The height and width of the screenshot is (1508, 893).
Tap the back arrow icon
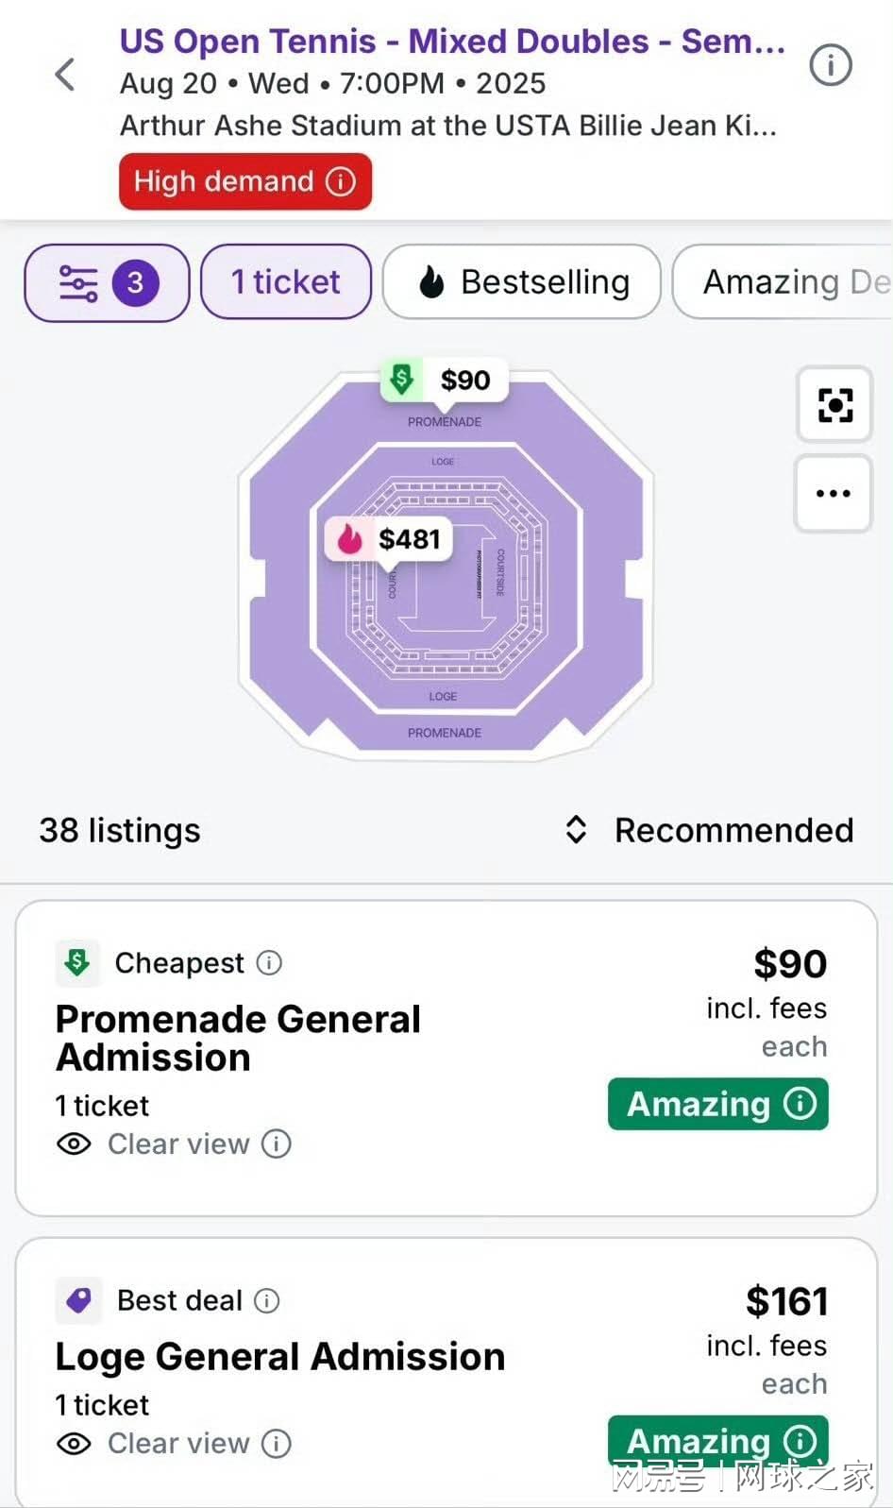click(64, 75)
